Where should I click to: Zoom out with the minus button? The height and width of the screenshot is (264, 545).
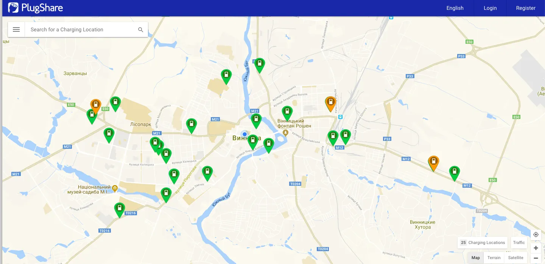[536, 258]
